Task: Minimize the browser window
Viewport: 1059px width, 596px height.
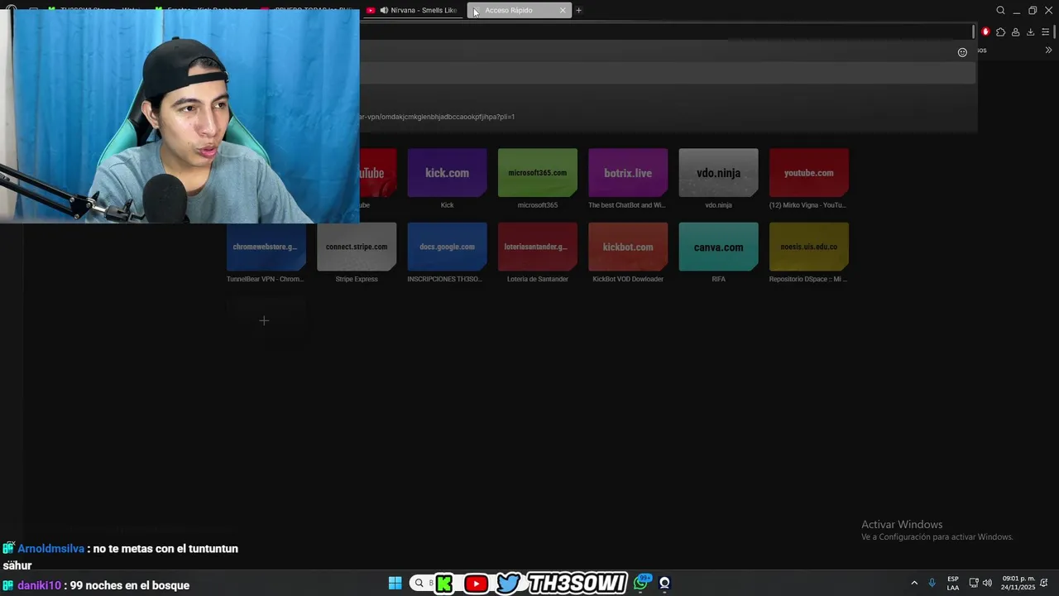Action: coord(1016,10)
